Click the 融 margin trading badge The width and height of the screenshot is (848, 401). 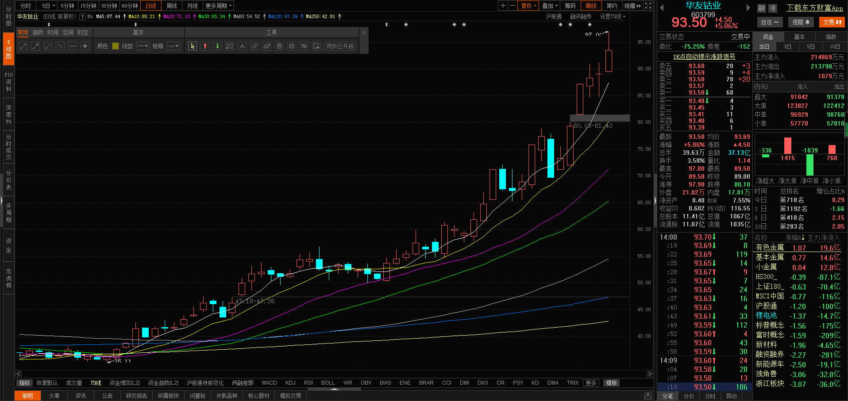click(x=762, y=8)
